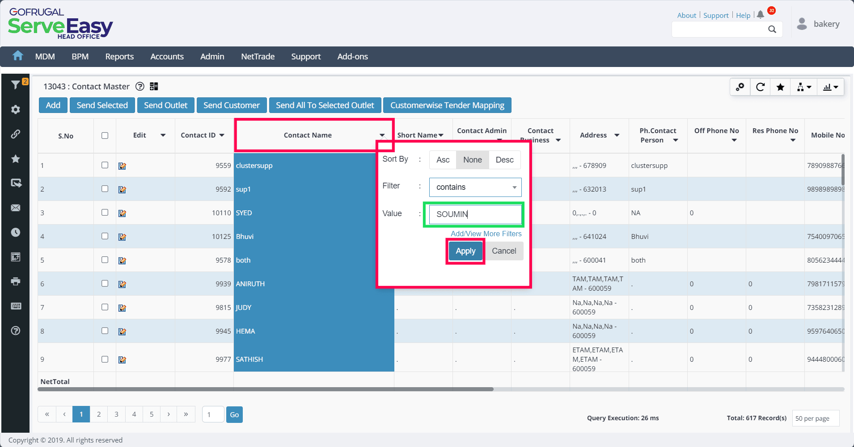This screenshot has height=447, width=854.
Task: Toggle the select-all header checkbox
Action: tap(105, 135)
